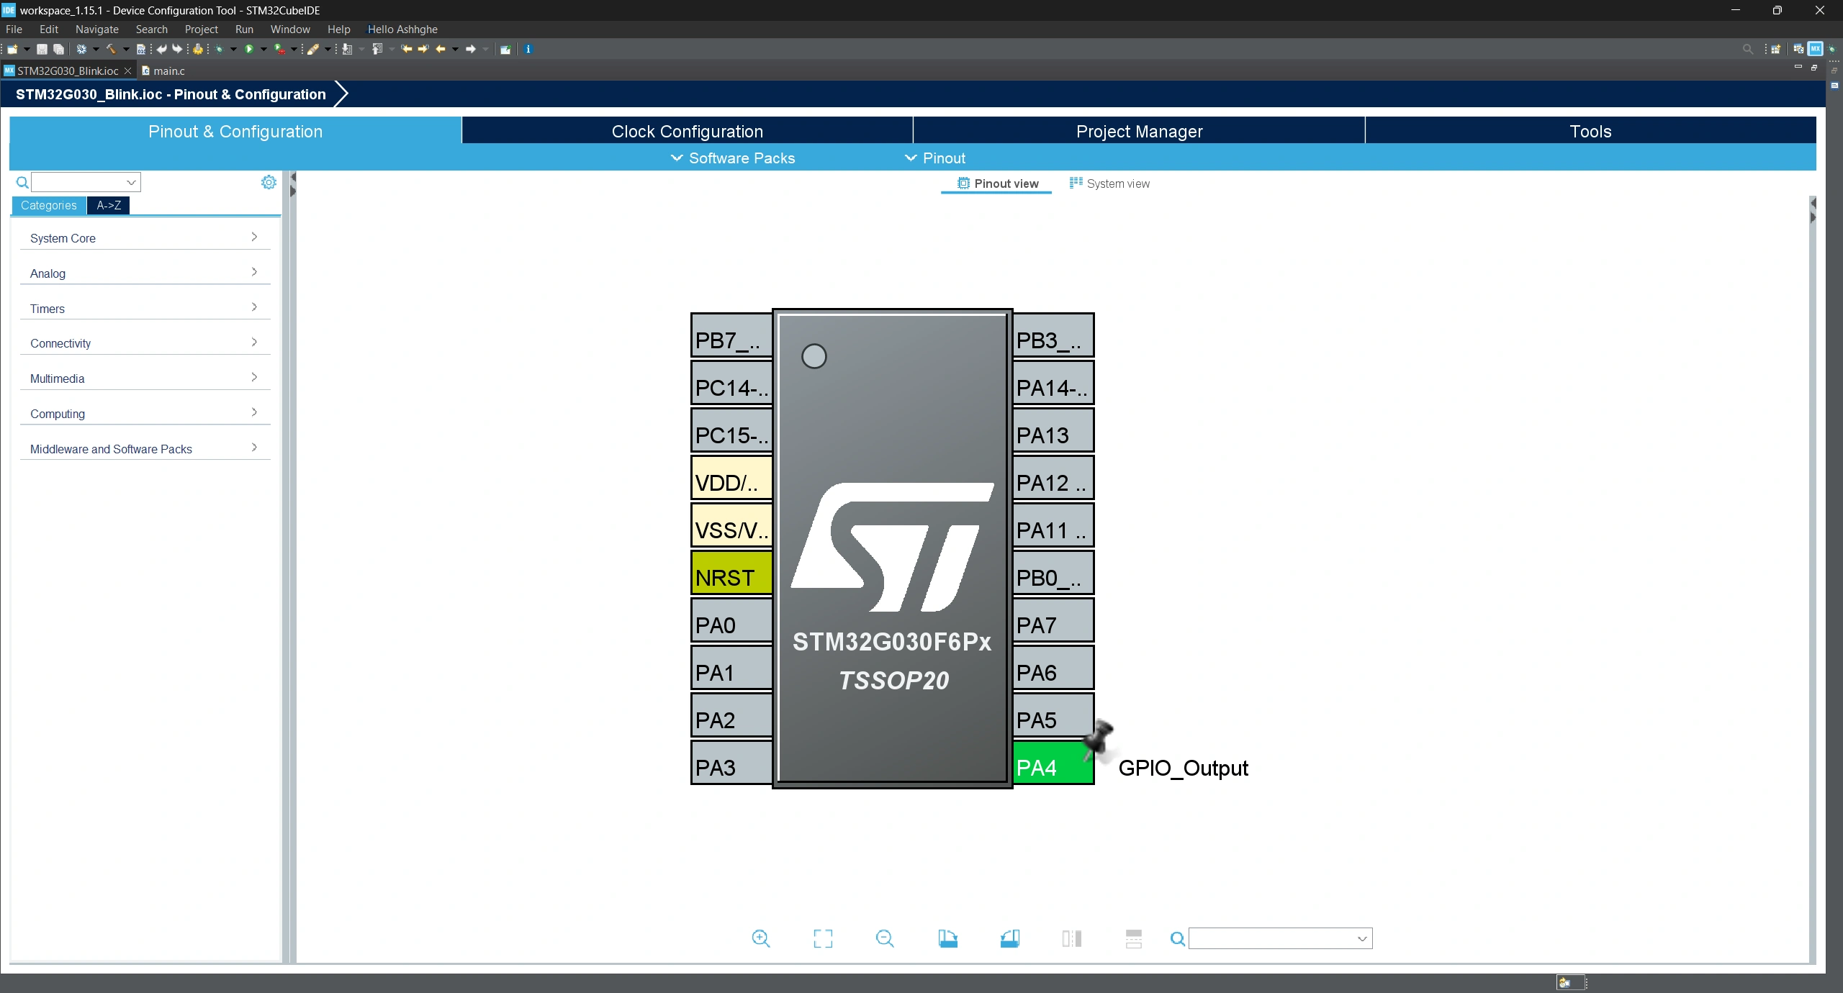Click the PC14 pin on chip
The image size is (1843, 993).
tap(731, 383)
